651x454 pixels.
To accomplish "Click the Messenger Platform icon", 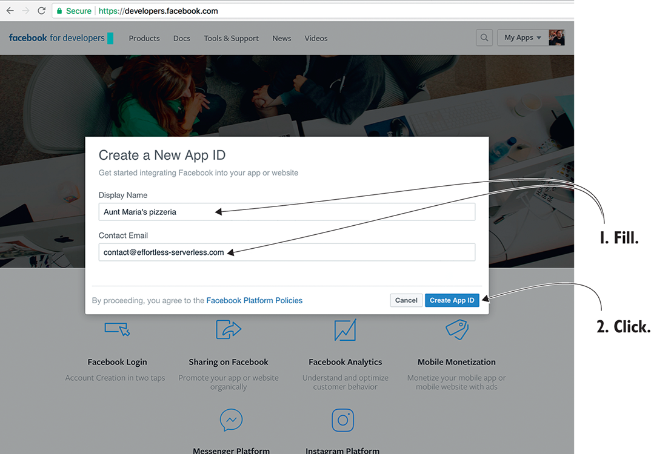I will [231, 420].
